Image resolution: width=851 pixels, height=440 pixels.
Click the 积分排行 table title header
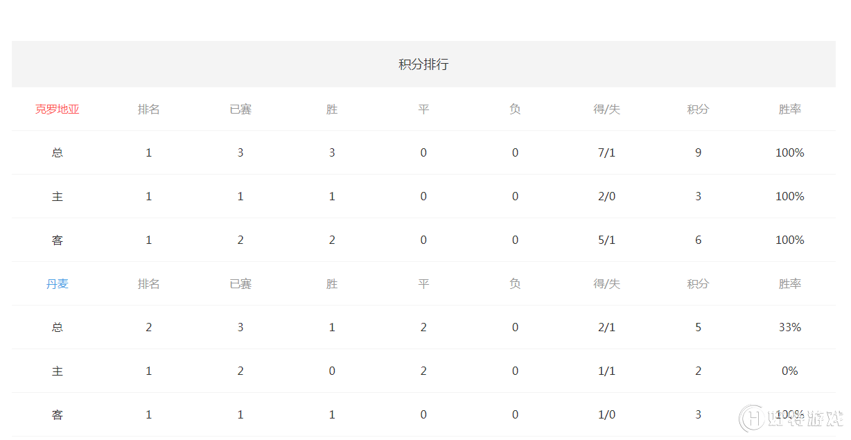[x=423, y=64]
